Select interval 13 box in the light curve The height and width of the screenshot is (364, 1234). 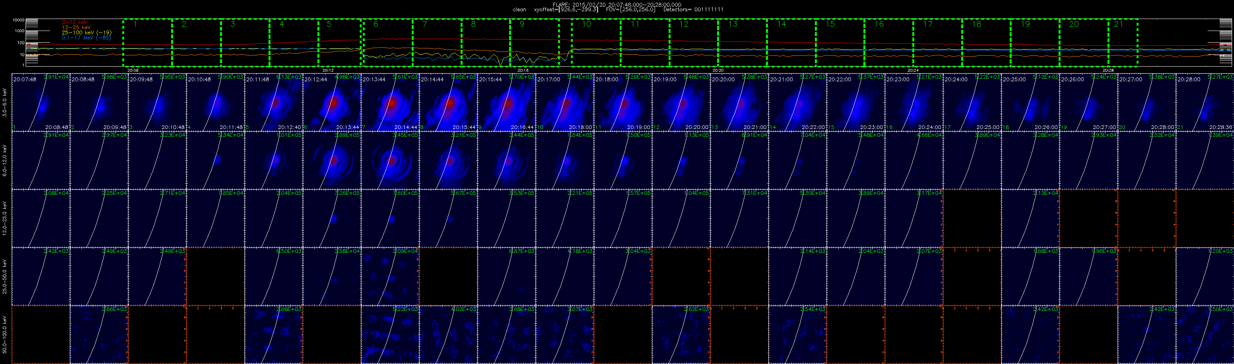click(742, 43)
